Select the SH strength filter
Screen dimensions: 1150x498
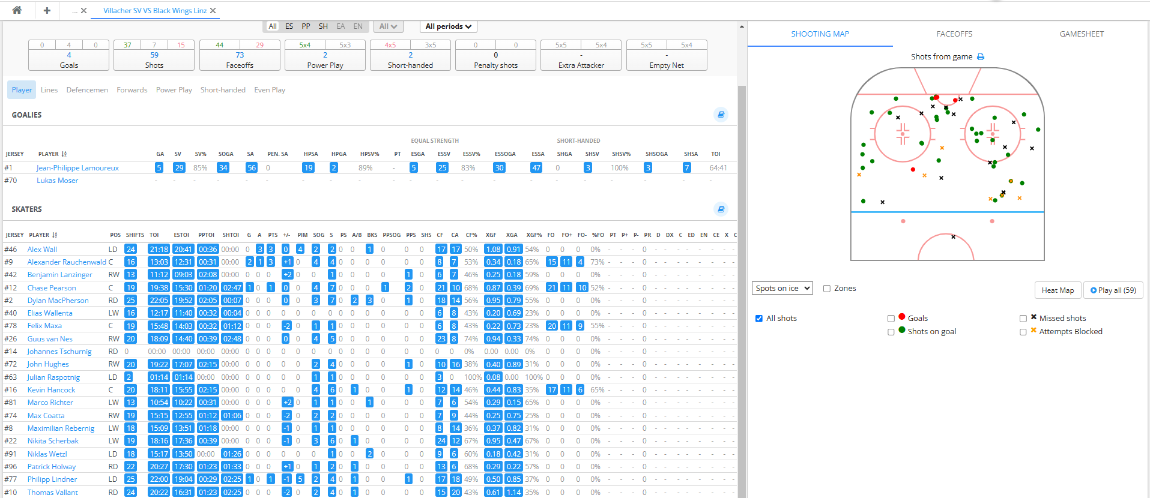tap(323, 26)
